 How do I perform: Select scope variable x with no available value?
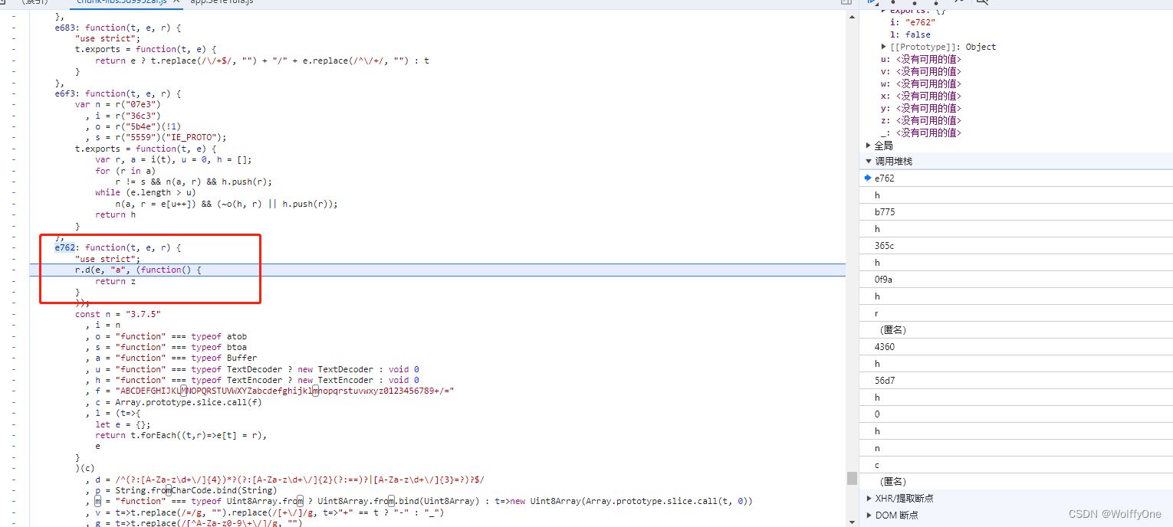pos(922,96)
